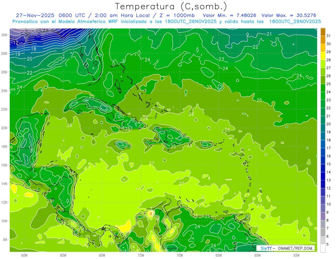Click the bright yellow colorbar swatch below label 29
This screenshot has height=259, width=336.
tap(323, 56)
